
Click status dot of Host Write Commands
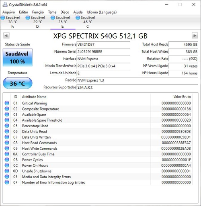7,148
